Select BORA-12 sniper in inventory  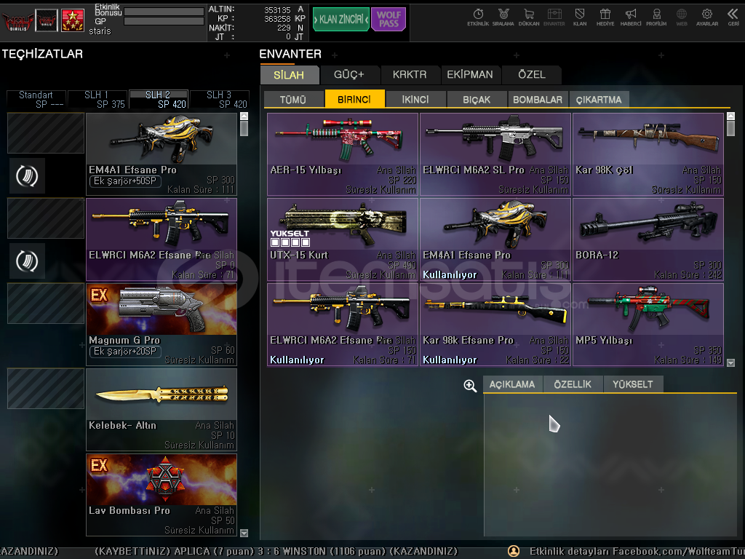pyautogui.click(x=648, y=239)
